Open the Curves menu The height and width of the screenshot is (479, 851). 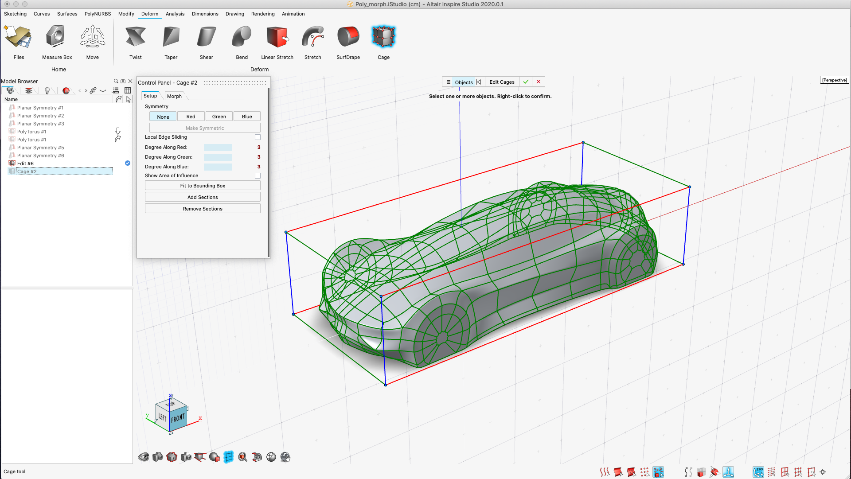pyautogui.click(x=42, y=14)
